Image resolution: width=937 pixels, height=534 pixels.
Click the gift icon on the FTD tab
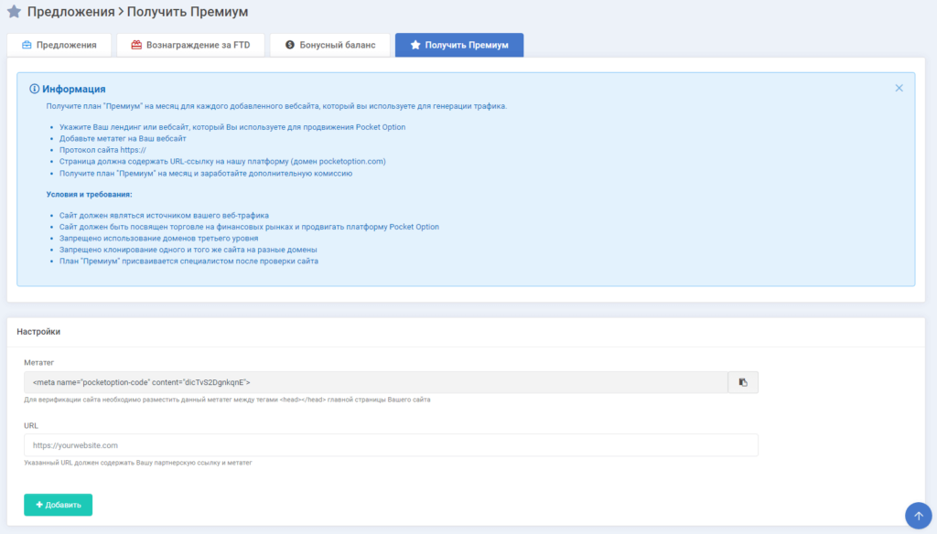(x=136, y=45)
